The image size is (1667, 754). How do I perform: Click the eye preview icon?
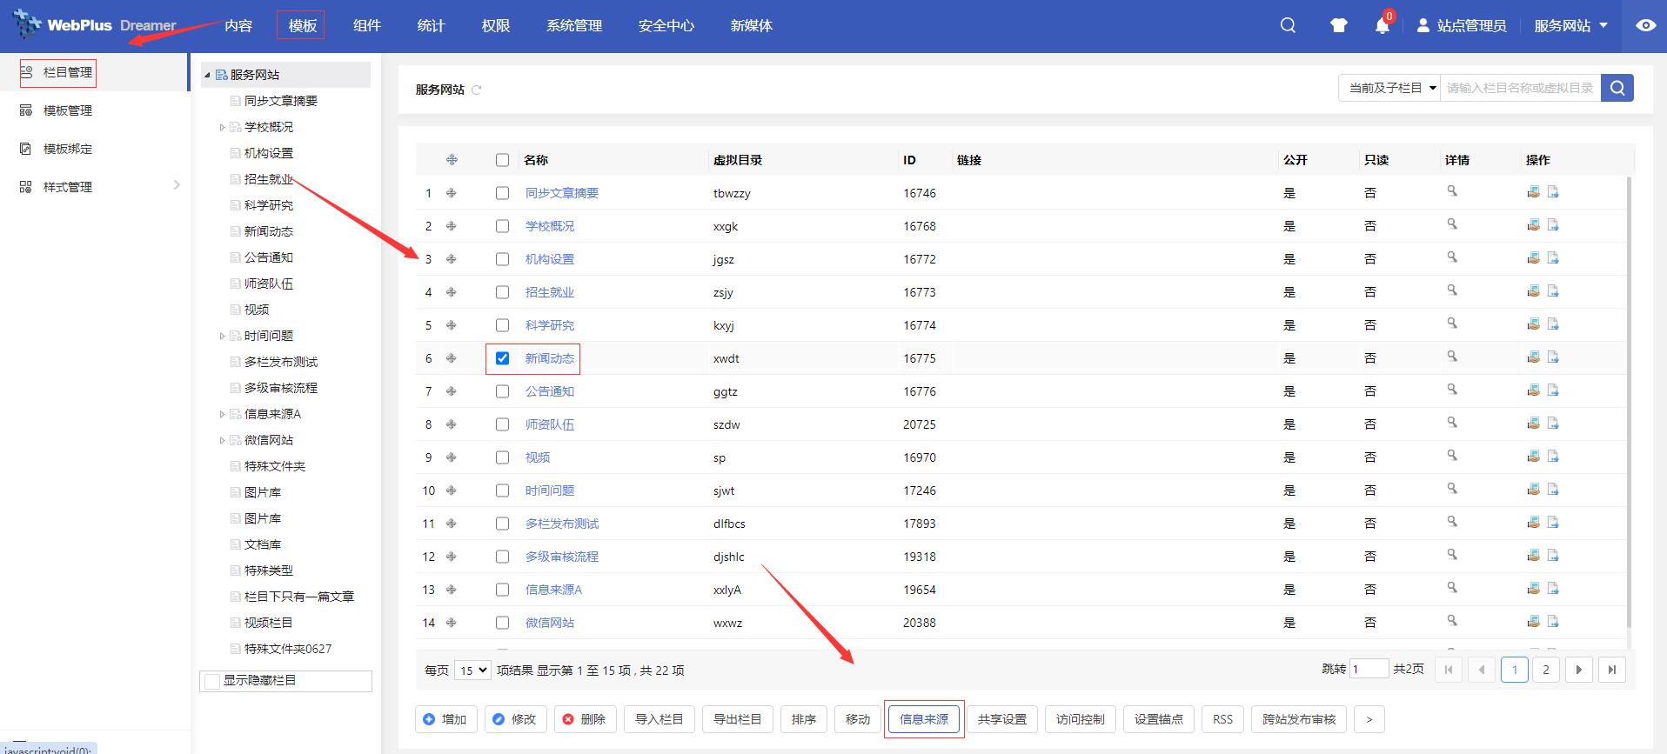1645,25
